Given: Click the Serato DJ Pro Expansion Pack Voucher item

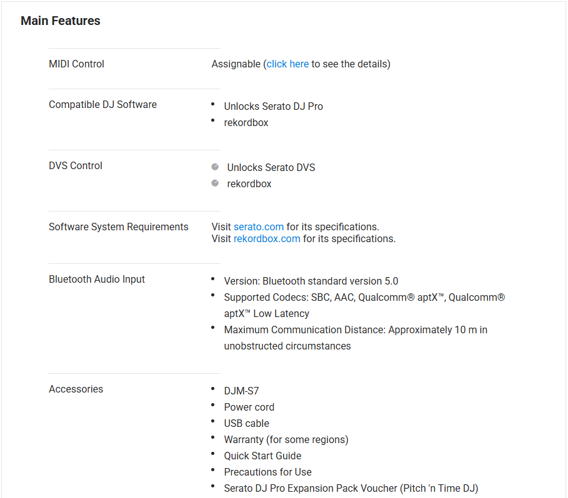Looking at the screenshot, I should 351,488.
